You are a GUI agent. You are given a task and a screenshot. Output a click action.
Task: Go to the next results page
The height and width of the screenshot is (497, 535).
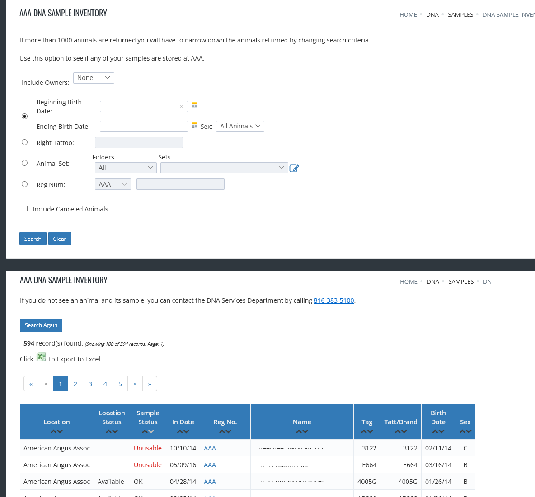coord(135,384)
